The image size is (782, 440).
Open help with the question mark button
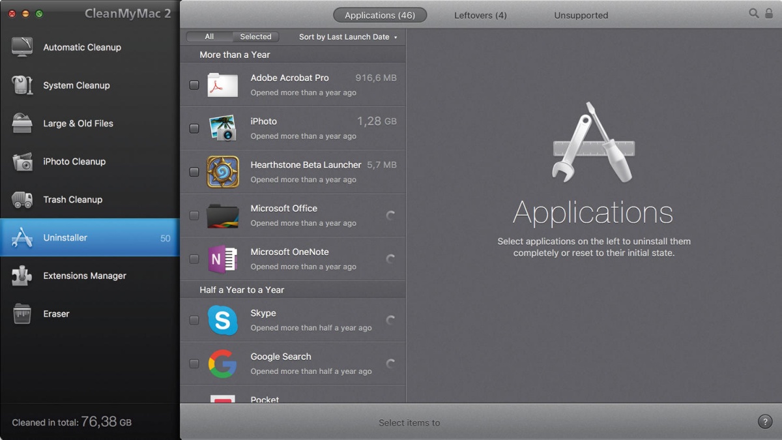[x=765, y=422]
